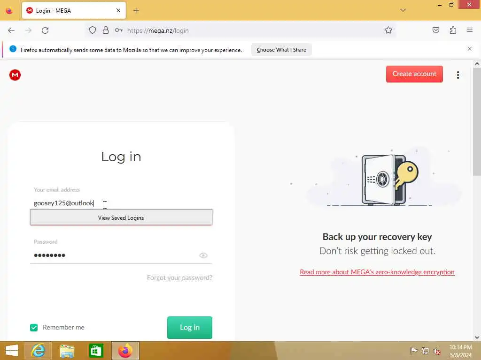Click the Remember me label text
Image resolution: width=481 pixels, height=360 pixels.
(x=63, y=327)
